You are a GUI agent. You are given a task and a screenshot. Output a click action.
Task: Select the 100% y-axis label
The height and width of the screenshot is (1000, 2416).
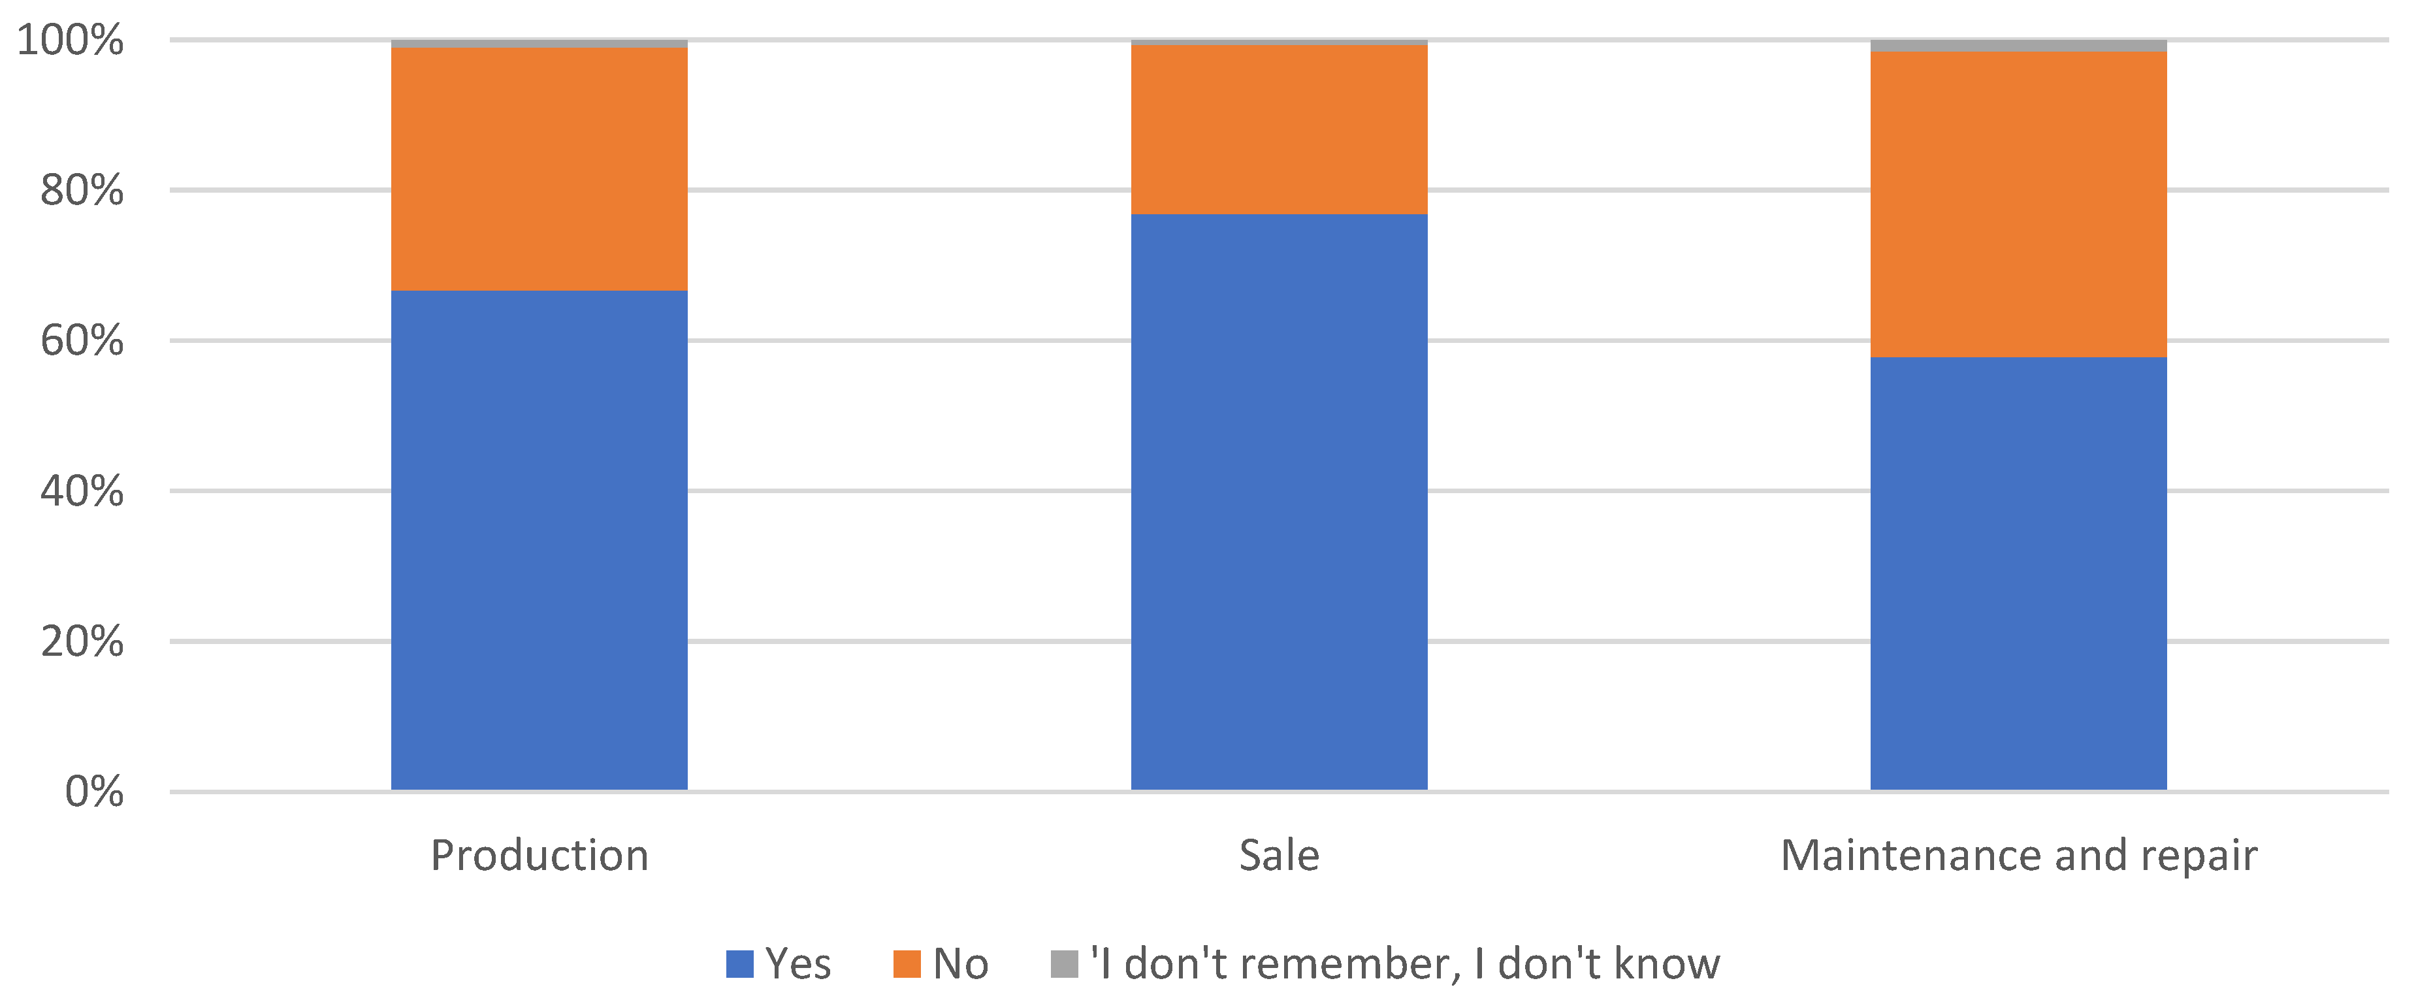click(71, 39)
